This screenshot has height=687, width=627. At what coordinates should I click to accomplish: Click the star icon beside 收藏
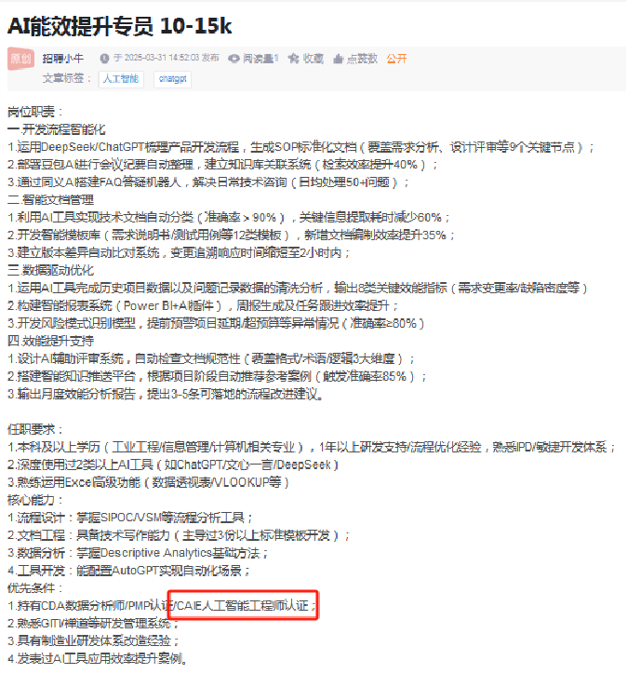point(293,59)
